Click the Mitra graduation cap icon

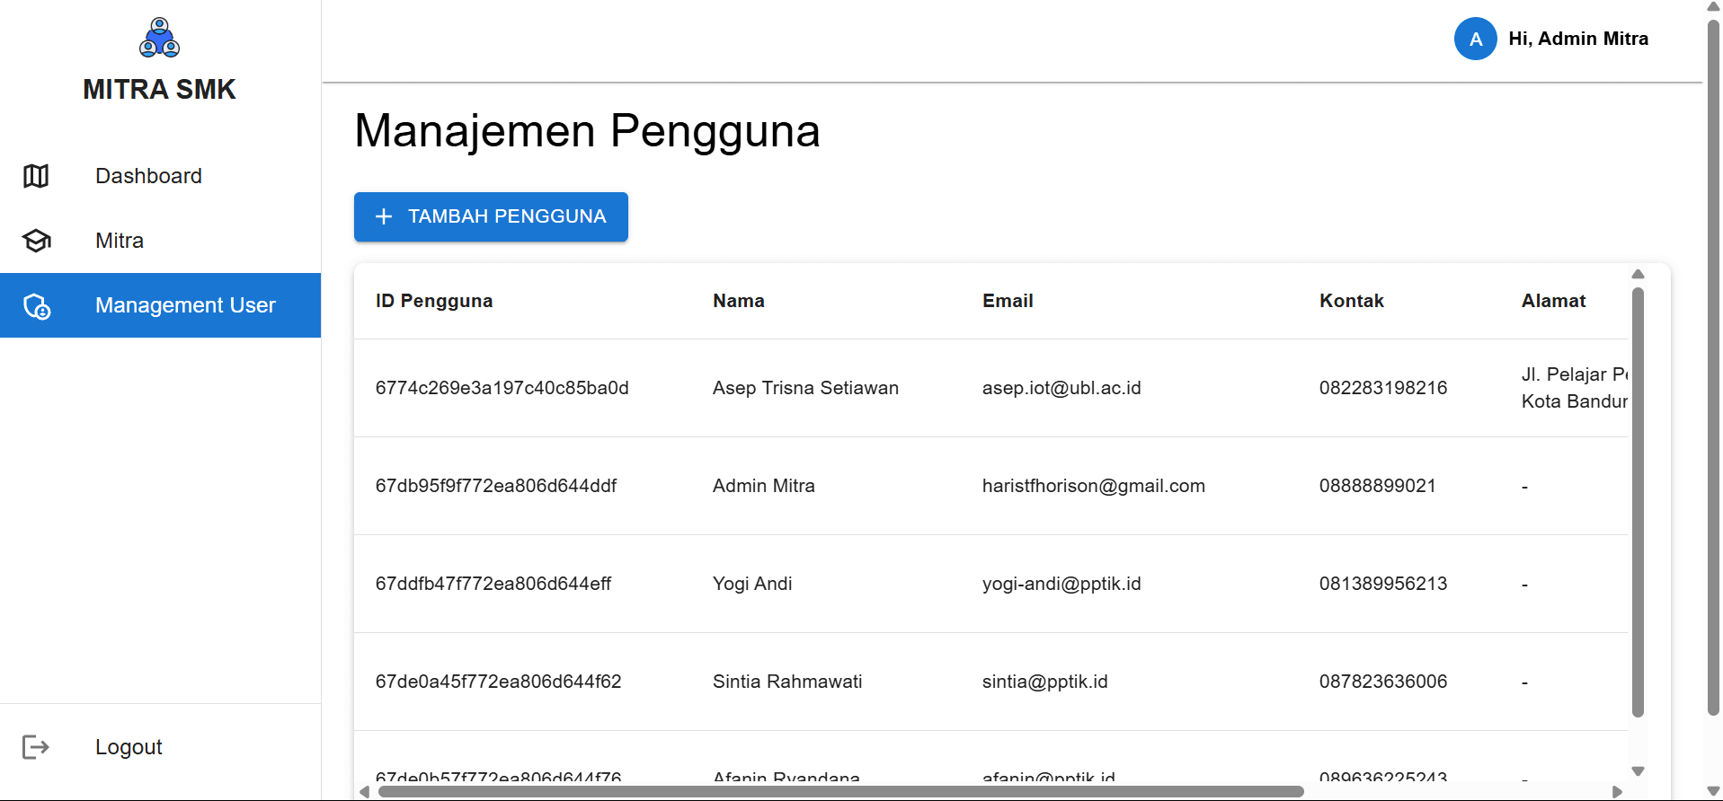coord(36,241)
